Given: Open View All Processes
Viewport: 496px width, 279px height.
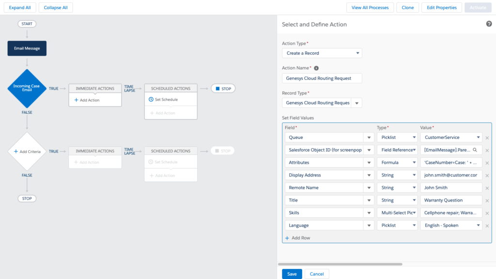Looking at the screenshot, I should click(x=370, y=7).
